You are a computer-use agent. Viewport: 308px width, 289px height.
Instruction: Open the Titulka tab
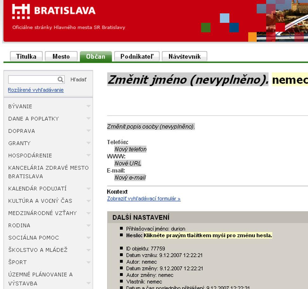[x=26, y=57]
